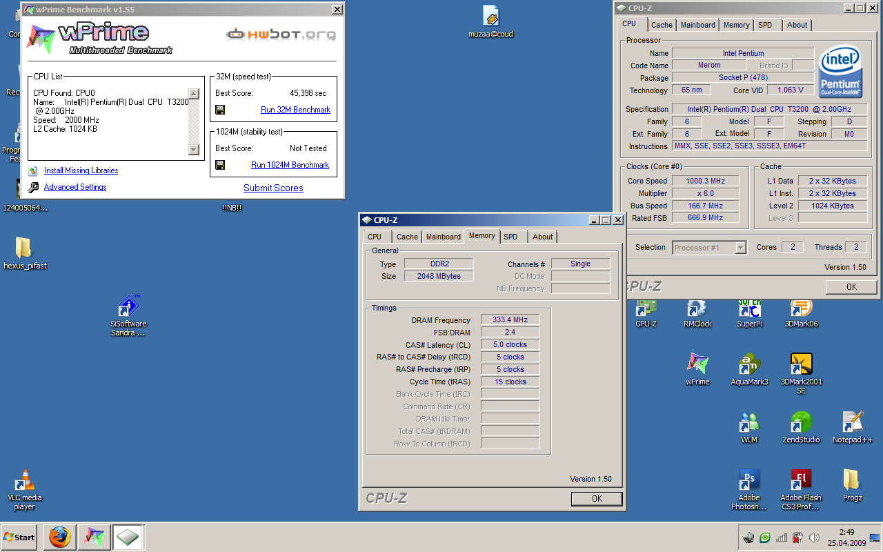Click the Channels # field showing Single

(x=580, y=264)
